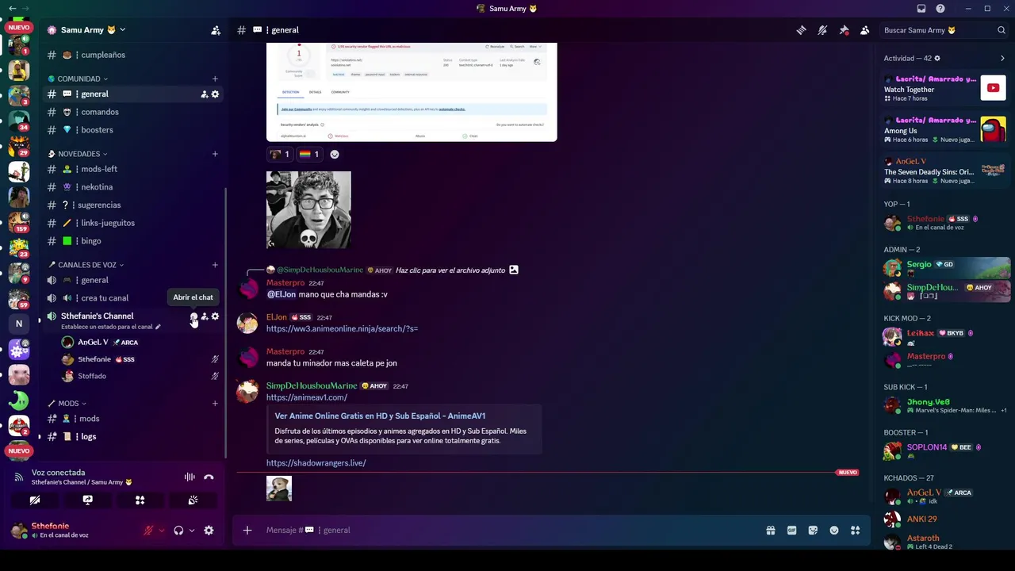Open the Threads icon in channel header
This screenshot has height=571, width=1015.
(x=801, y=30)
